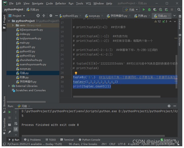Screen dimensions: 184x148
Task: Open the 6: Problems tool window
Action: [x=33, y=140]
